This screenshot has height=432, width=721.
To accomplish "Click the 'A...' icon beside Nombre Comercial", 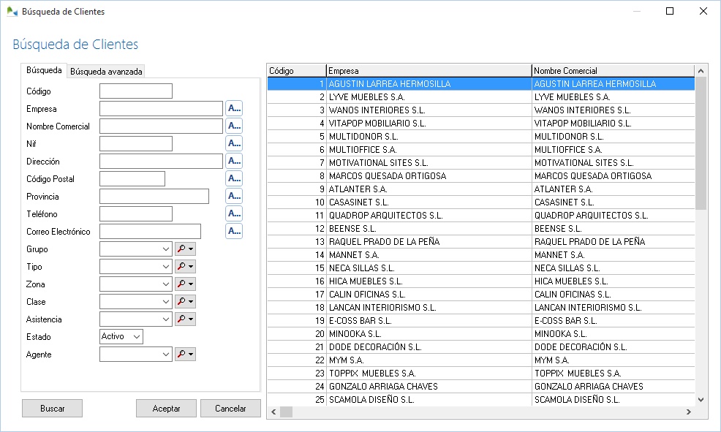I will click(233, 126).
